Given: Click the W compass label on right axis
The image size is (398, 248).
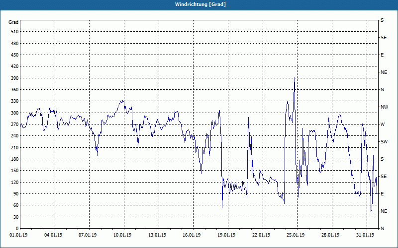Looking at the screenshot, I should coord(383,124).
